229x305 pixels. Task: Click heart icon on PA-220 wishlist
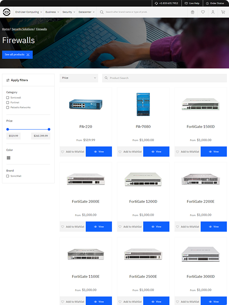point(62,152)
